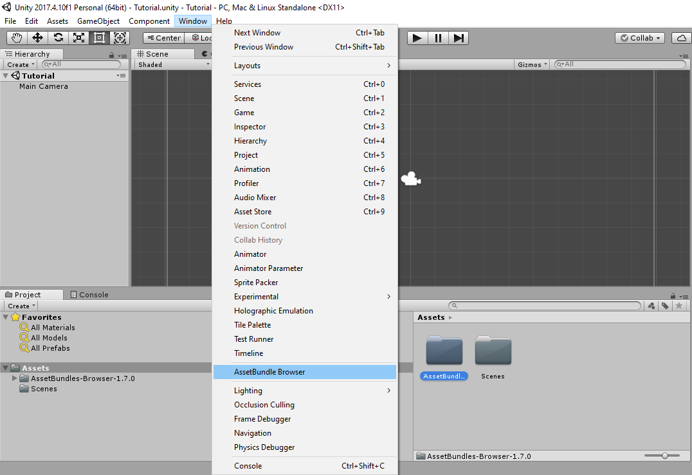Collapse the Assets tree folder
This screenshot has height=475, width=692.
pyautogui.click(x=5, y=368)
